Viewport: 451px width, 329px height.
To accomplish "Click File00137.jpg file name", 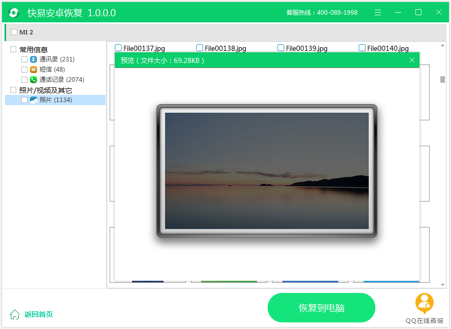I will 144,48.
